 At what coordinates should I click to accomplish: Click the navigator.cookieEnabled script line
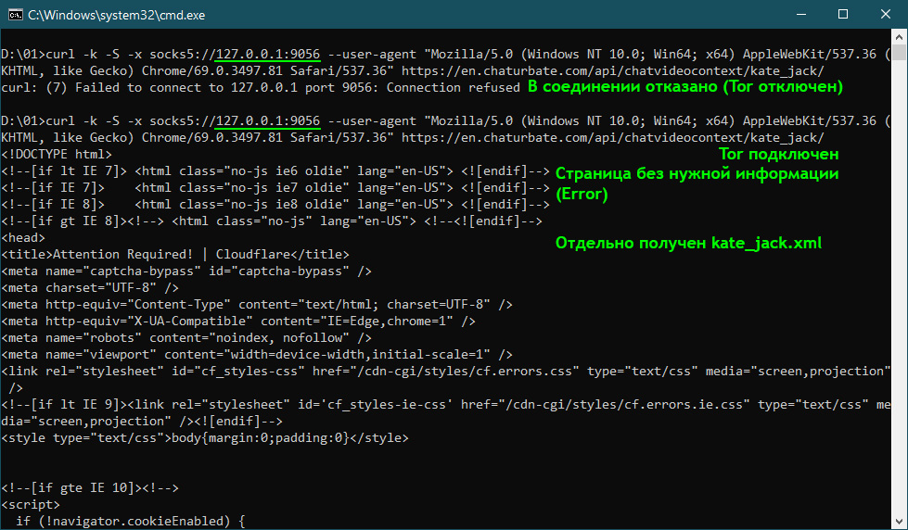[x=130, y=522]
